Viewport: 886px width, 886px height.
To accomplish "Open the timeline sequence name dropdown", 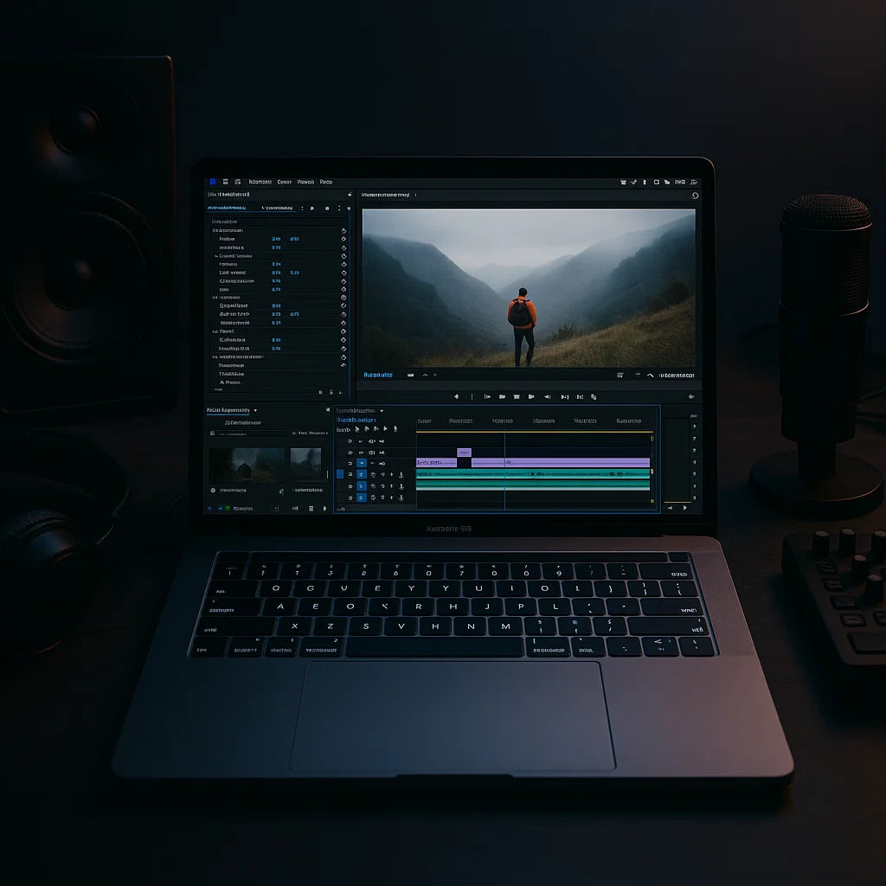I will pos(382,410).
